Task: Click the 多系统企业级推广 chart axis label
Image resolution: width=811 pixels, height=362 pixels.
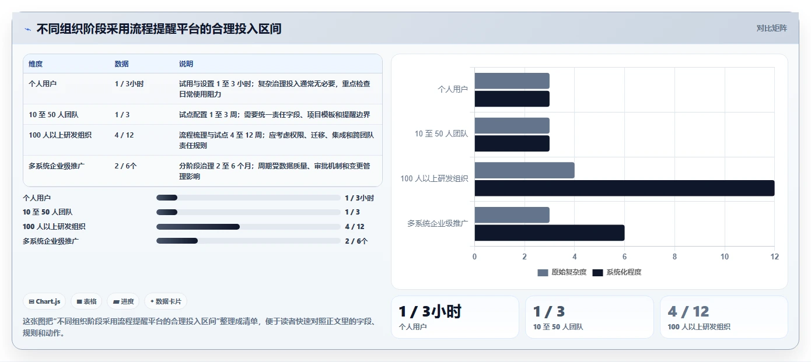Action: click(x=438, y=223)
